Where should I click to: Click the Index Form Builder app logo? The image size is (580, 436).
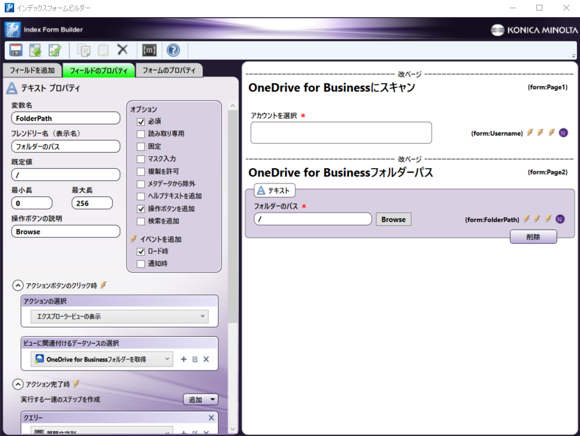[13, 29]
